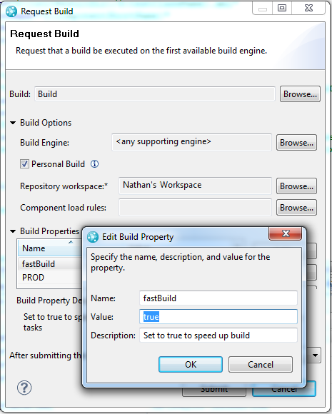
Task: Collapse the Build Options section
Action: click(x=13, y=123)
